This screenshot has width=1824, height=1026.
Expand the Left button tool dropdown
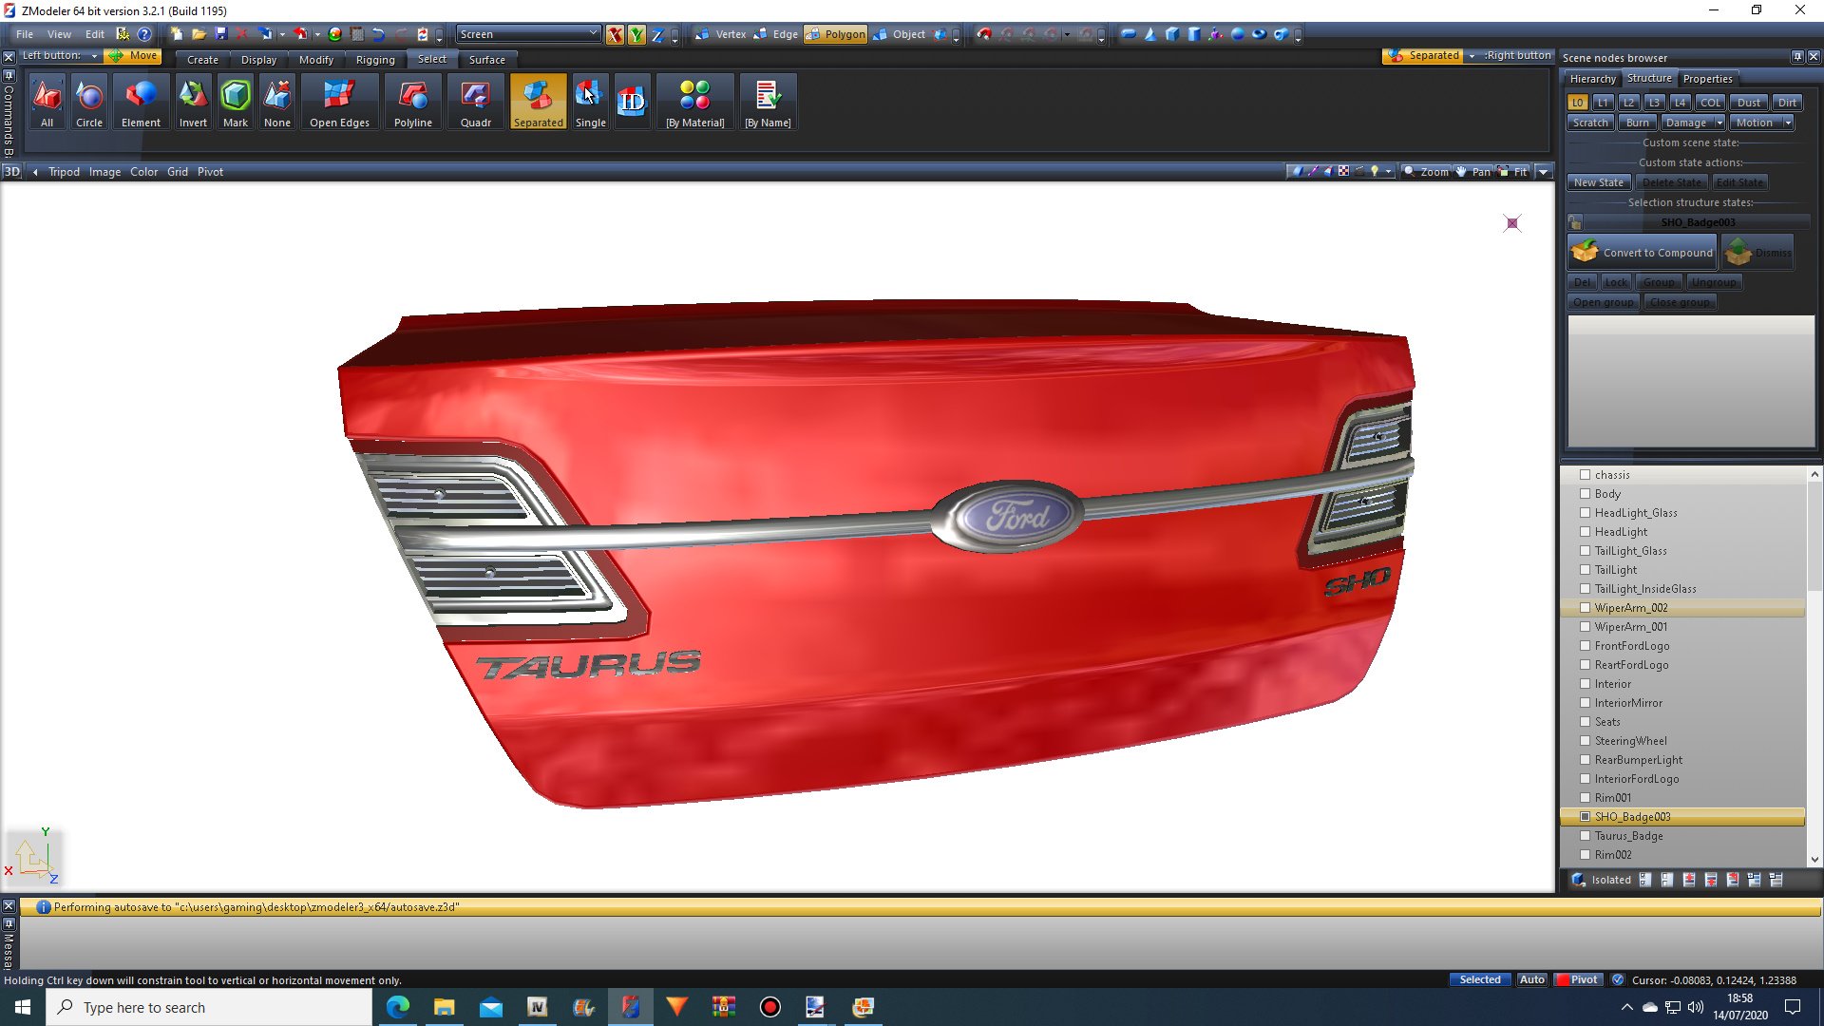pos(94,56)
